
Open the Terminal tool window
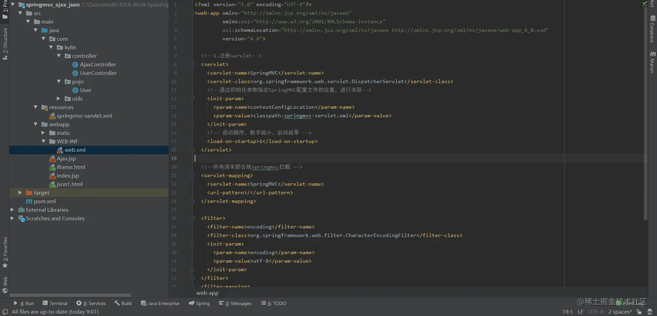[55, 303]
